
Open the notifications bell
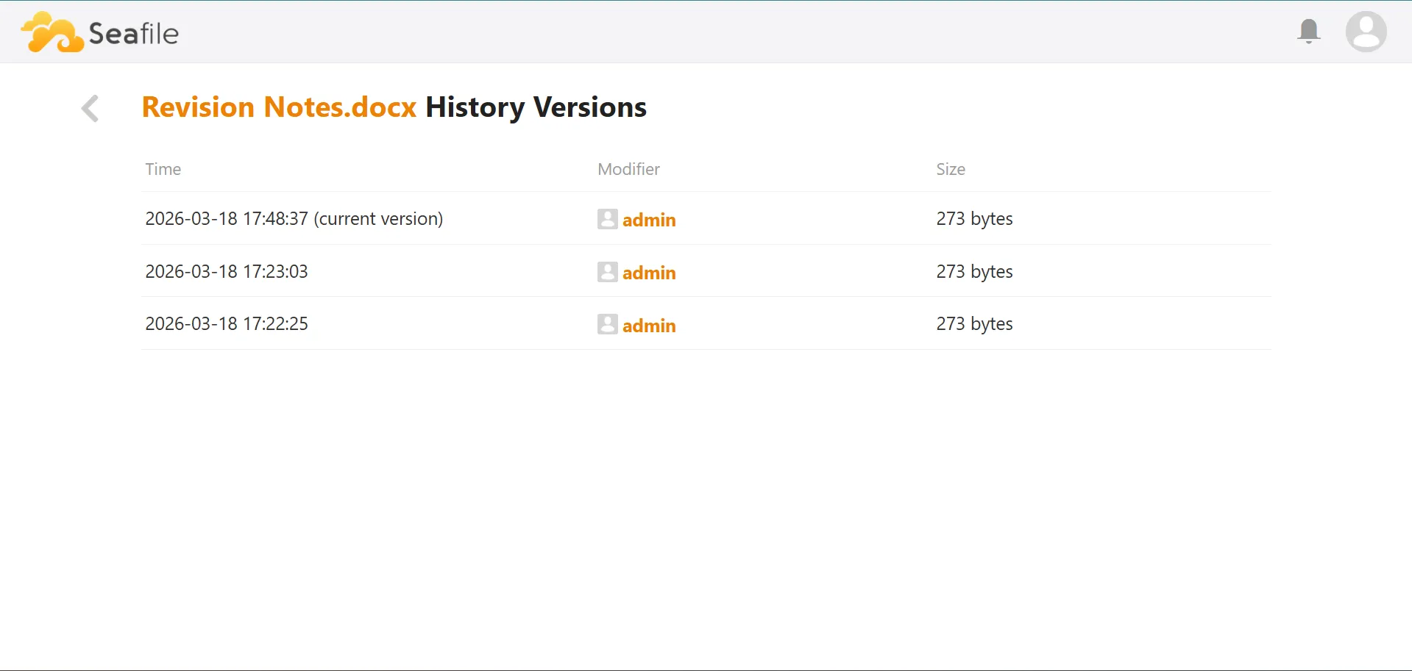coord(1309,31)
